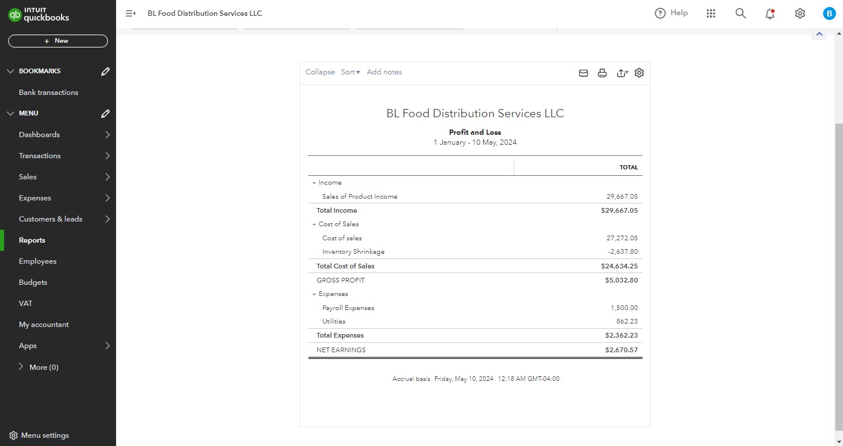Image resolution: width=843 pixels, height=446 pixels.
Task: Collapse the Income section
Action: [314, 183]
